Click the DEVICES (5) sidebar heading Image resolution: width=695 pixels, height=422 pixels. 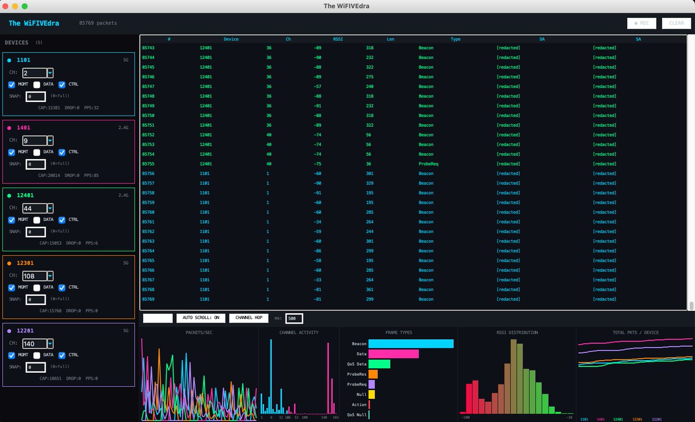click(23, 43)
